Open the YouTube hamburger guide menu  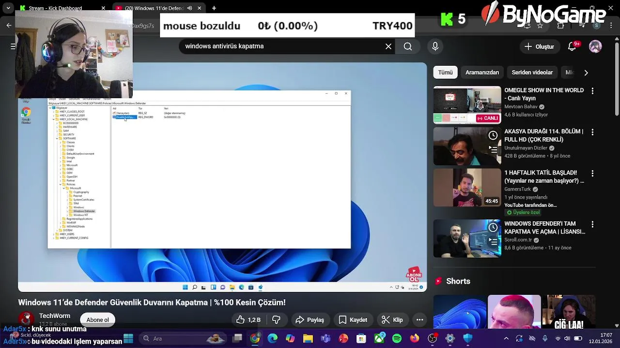(x=13, y=46)
